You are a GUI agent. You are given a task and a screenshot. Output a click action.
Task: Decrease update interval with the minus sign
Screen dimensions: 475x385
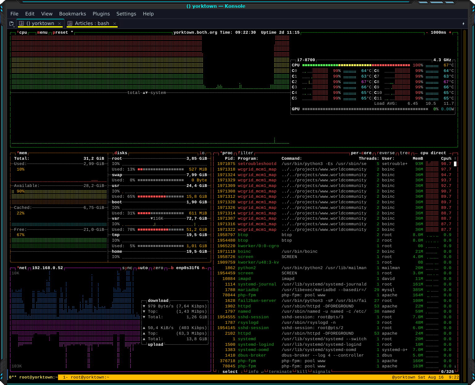427,32
